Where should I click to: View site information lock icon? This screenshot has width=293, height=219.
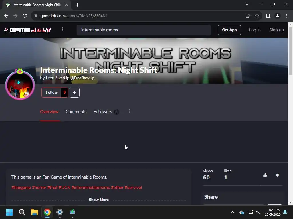pyautogui.click(x=36, y=16)
